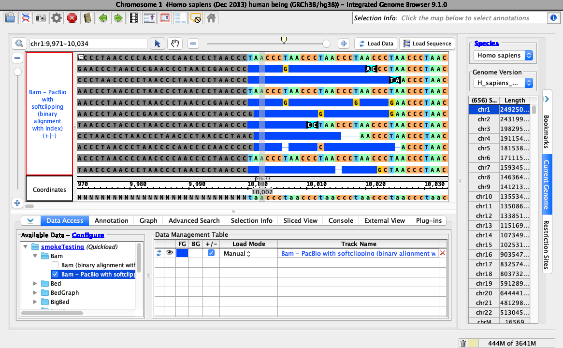The height and width of the screenshot is (348, 563).
Task: Collapse right side panel with chevron arrow
Action: coord(547,99)
